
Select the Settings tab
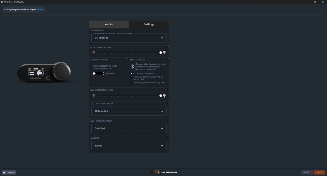tap(149, 24)
